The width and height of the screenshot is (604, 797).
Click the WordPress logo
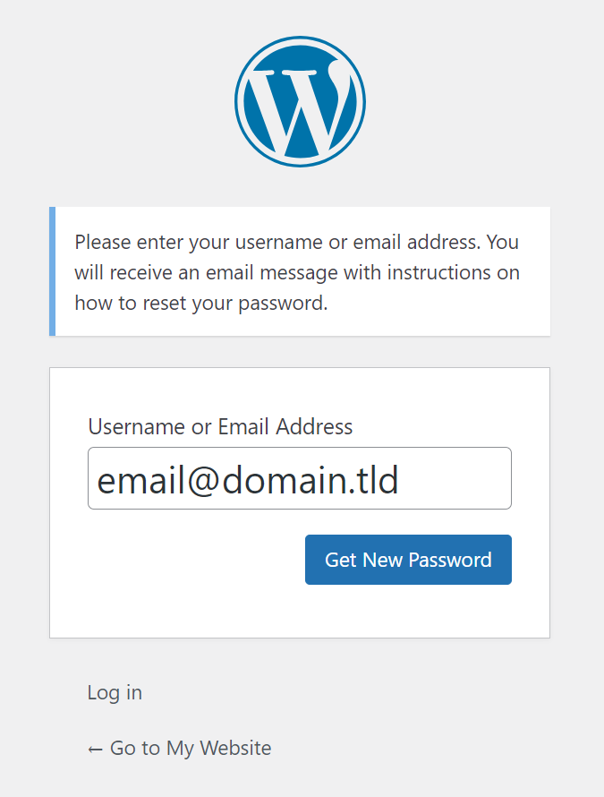click(300, 101)
